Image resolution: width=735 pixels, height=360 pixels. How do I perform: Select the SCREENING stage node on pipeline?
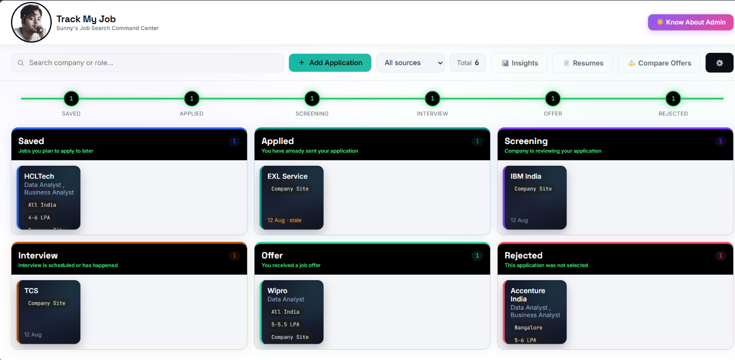click(312, 99)
